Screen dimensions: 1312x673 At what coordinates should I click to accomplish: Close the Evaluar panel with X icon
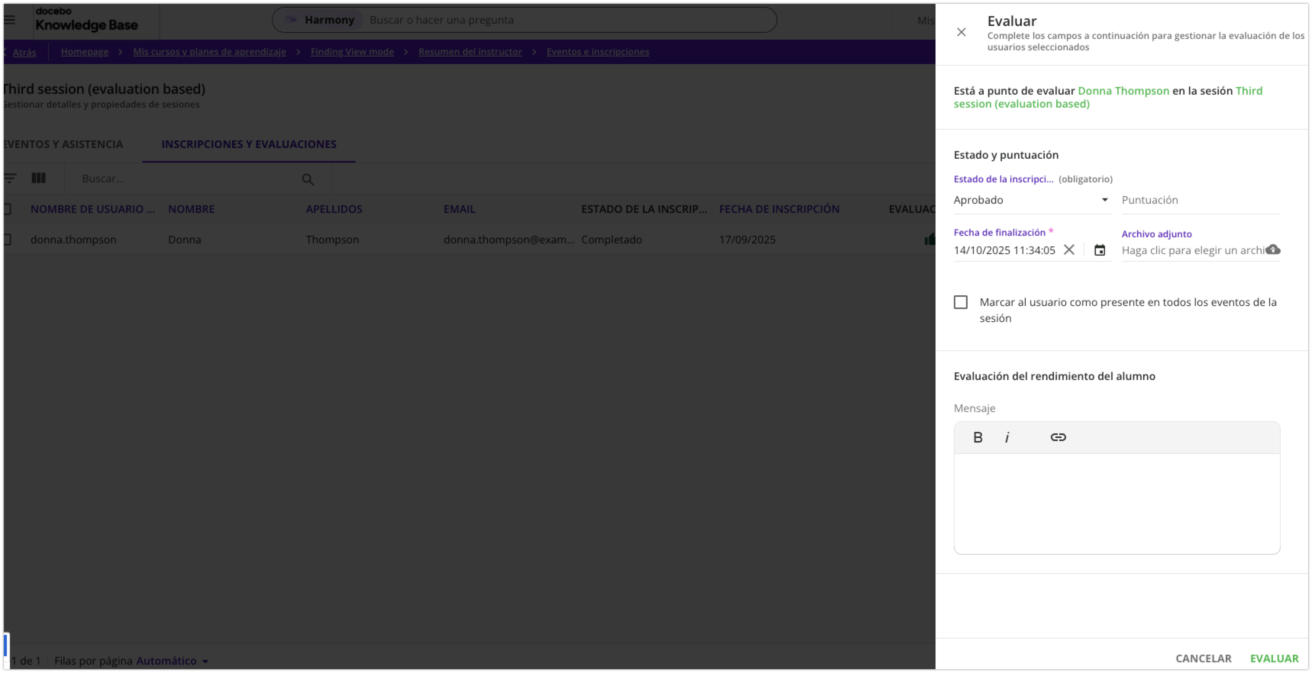(x=961, y=32)
